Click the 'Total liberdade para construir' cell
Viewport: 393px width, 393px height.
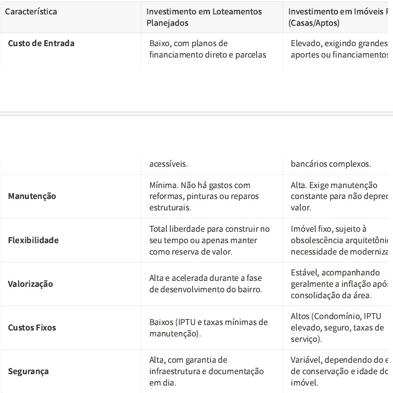[209, 240]
